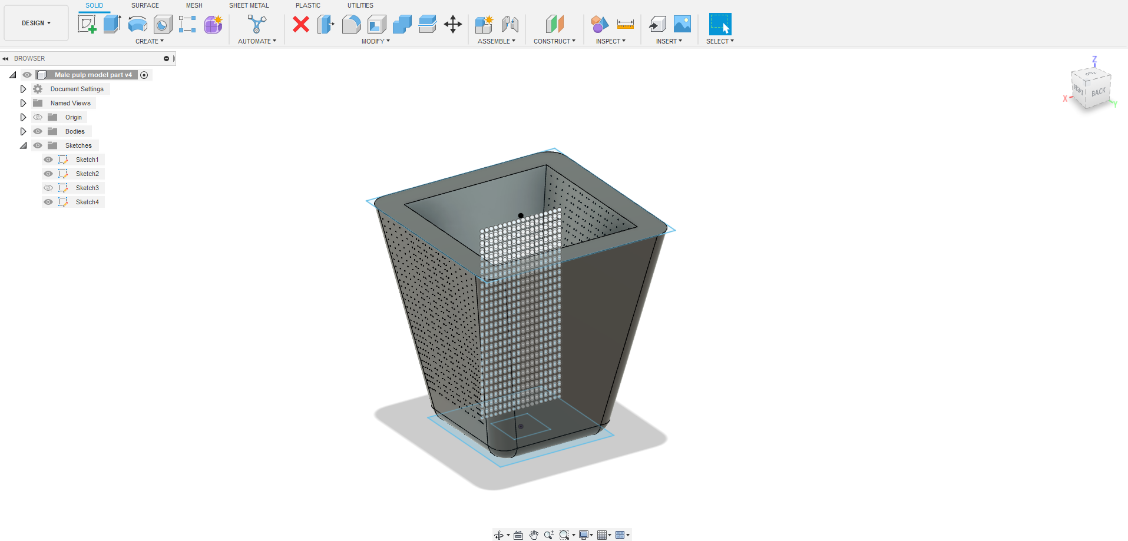Collapse the BROWSER panel with double arrows
This screenshot has width=1128, height=541.
pyautogui.click(x=5, y=58)
